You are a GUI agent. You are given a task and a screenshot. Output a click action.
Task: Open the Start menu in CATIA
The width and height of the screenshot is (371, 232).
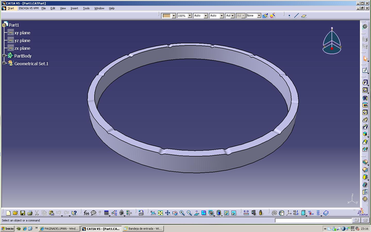coord(11,8)
